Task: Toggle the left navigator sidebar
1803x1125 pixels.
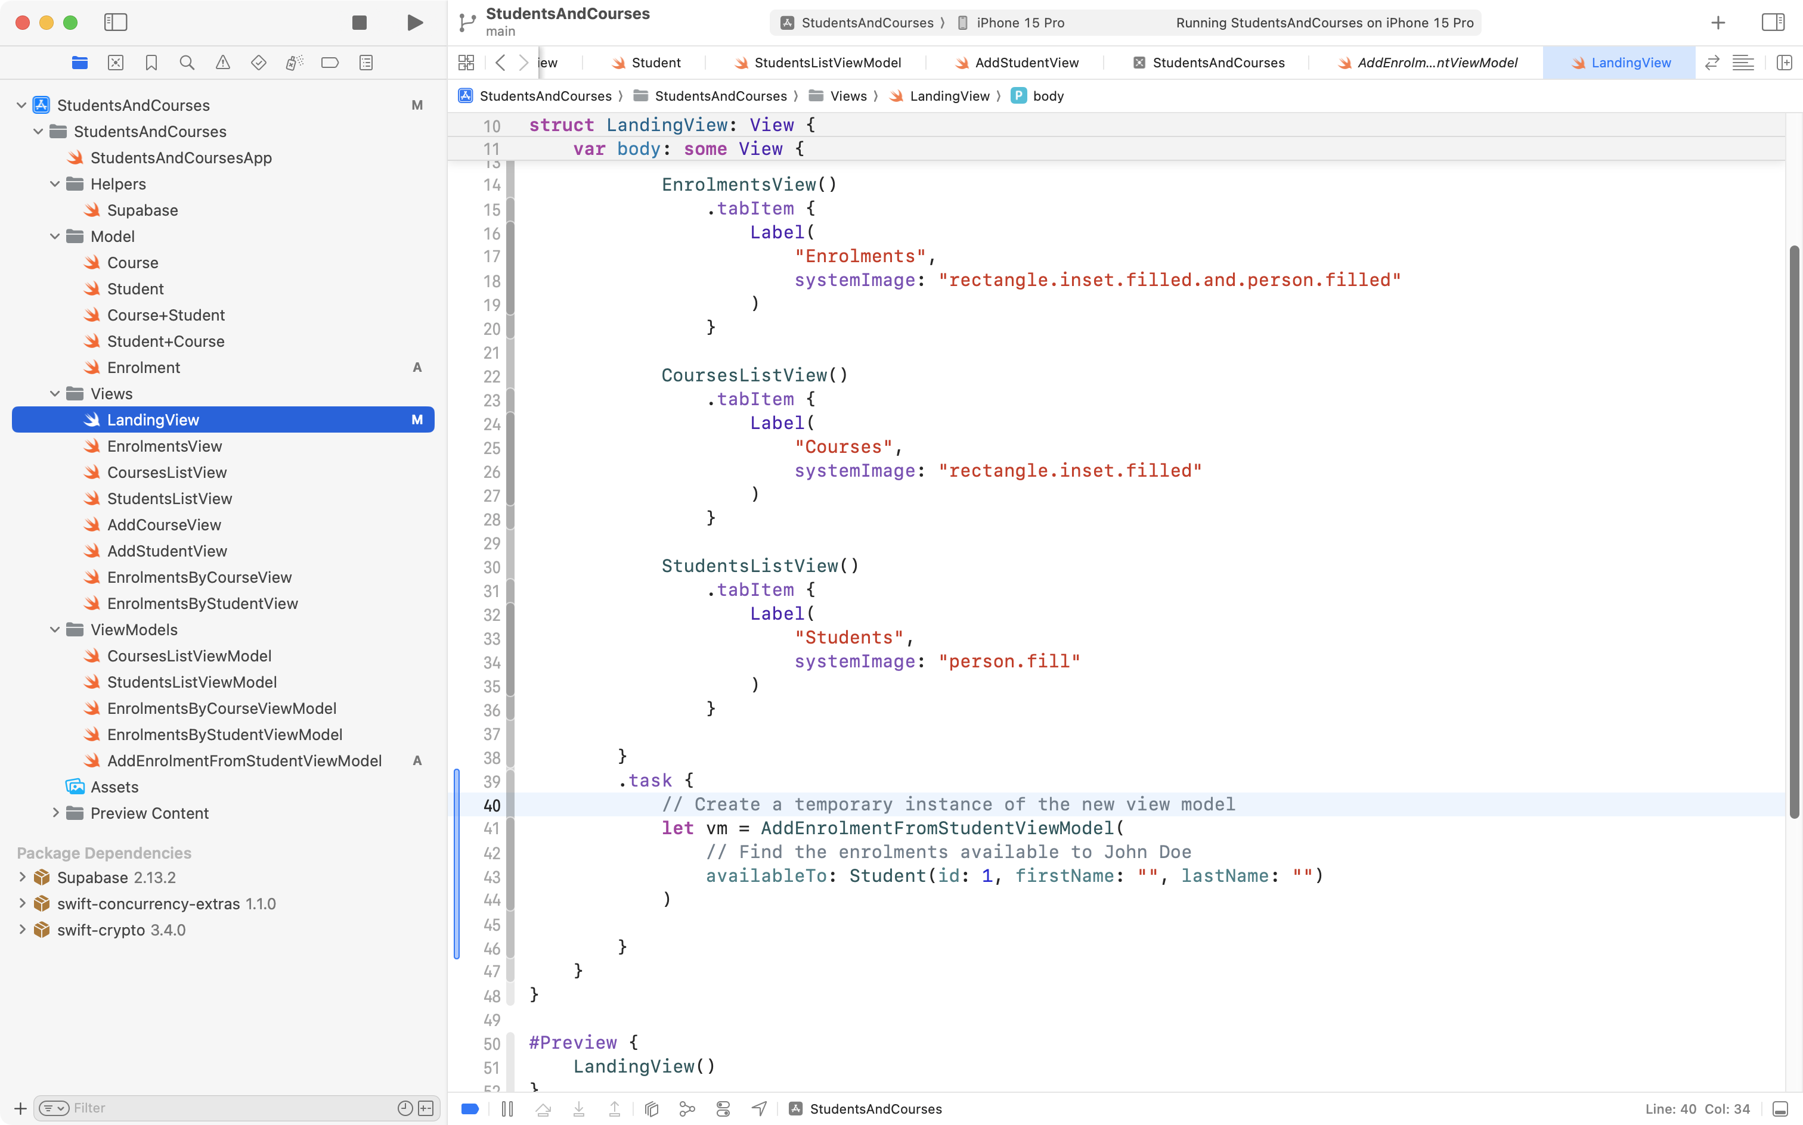Action: point(116,22)
